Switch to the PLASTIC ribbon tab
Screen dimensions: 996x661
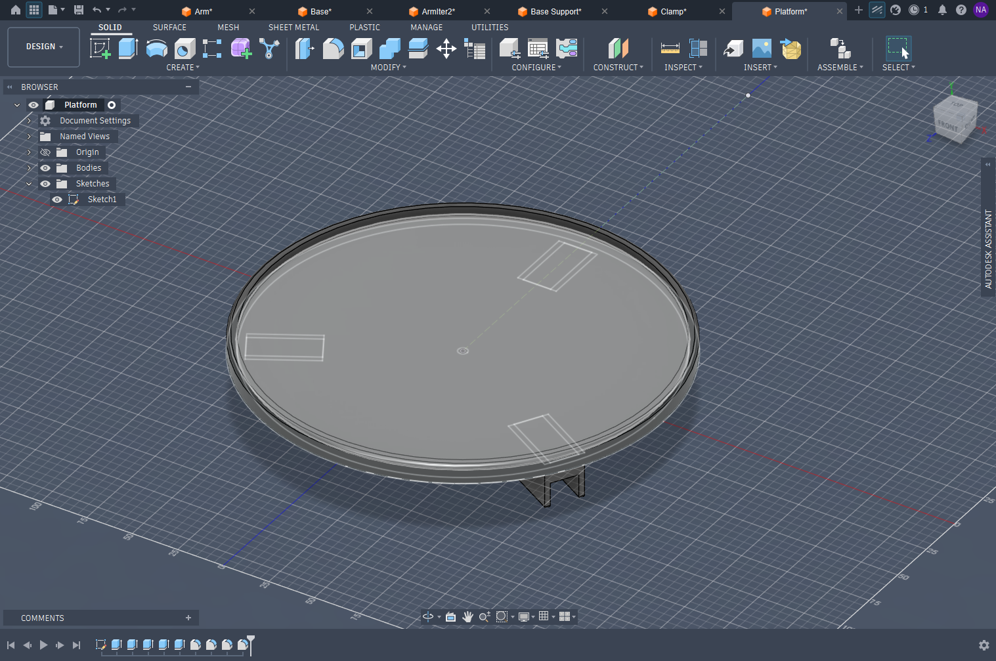[x=364, y=28]
